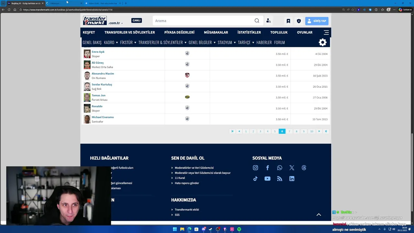Open Alexandru Maxim player link
The image size is (414, 233).
tap(103, 73)
